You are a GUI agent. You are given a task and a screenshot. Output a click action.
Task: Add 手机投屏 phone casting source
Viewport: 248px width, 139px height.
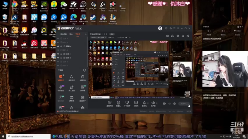[x=127, y=104]
